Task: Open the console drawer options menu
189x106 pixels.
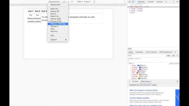Action: click(x=129, y=81)
